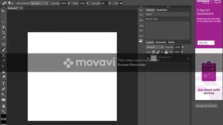223x125 pixels.
Task: Select the Brush Tool history state
Action: (168, 19)
